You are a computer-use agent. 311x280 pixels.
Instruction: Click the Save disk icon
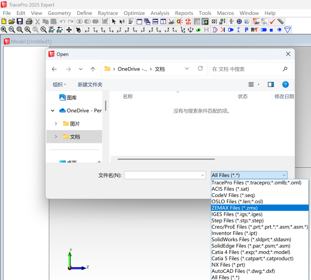[x=20, y=22]
